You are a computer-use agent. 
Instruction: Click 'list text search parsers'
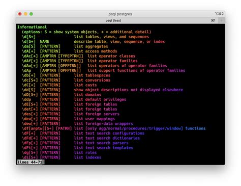click(101, 143)
